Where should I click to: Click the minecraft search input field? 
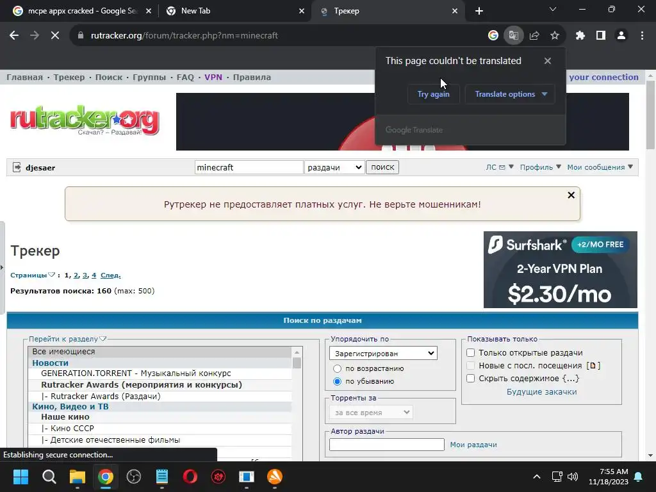point(249,167)
